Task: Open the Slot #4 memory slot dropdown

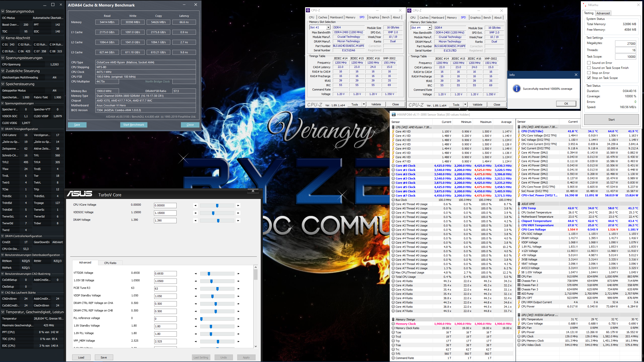Action: point(430,28)
